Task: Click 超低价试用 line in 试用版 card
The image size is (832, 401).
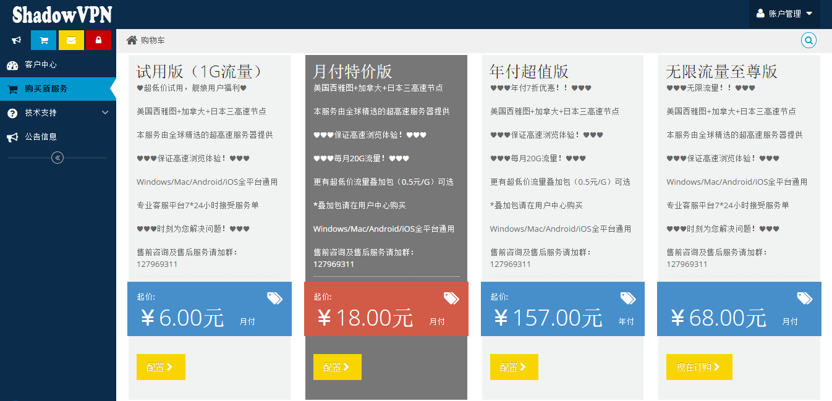Action: point(192,88)
